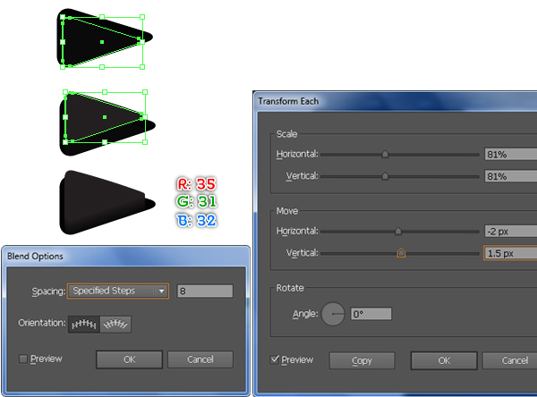Click the 'R: 35' color value text

pyautogui.click(x=197, y=184)
